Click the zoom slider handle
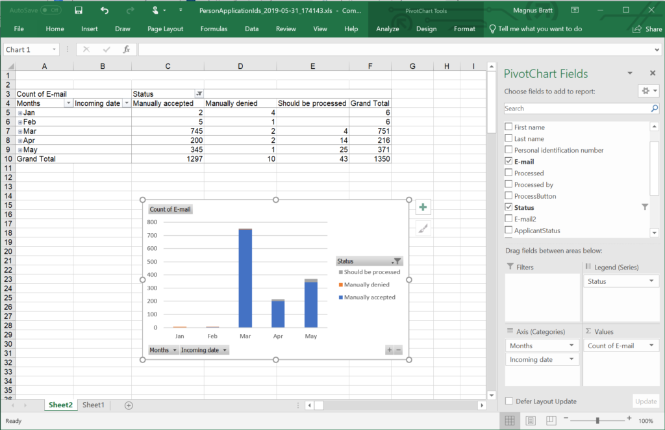 597,420
